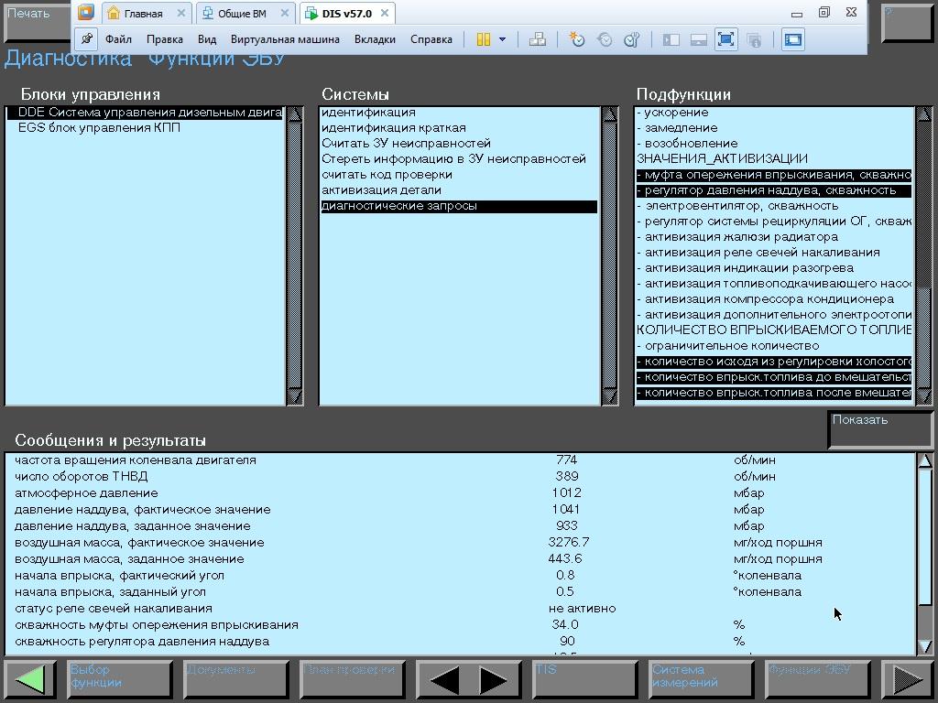Open the Справка menu
Image resolution: width=938 pixels, height=703 pixels.
coord(431,39)
